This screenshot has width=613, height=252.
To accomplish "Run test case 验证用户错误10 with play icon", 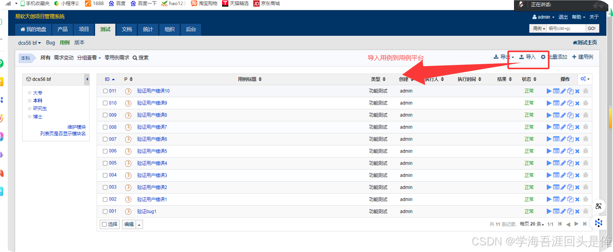I will pyautogui.click(x=549, y=91).
